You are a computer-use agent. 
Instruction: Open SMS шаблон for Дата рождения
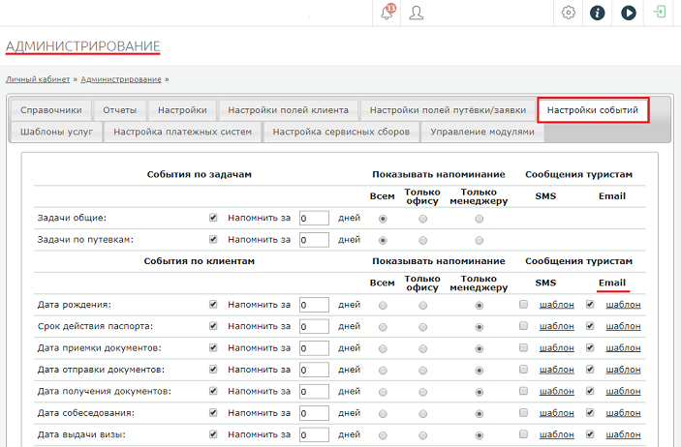[x=556, y=305]
